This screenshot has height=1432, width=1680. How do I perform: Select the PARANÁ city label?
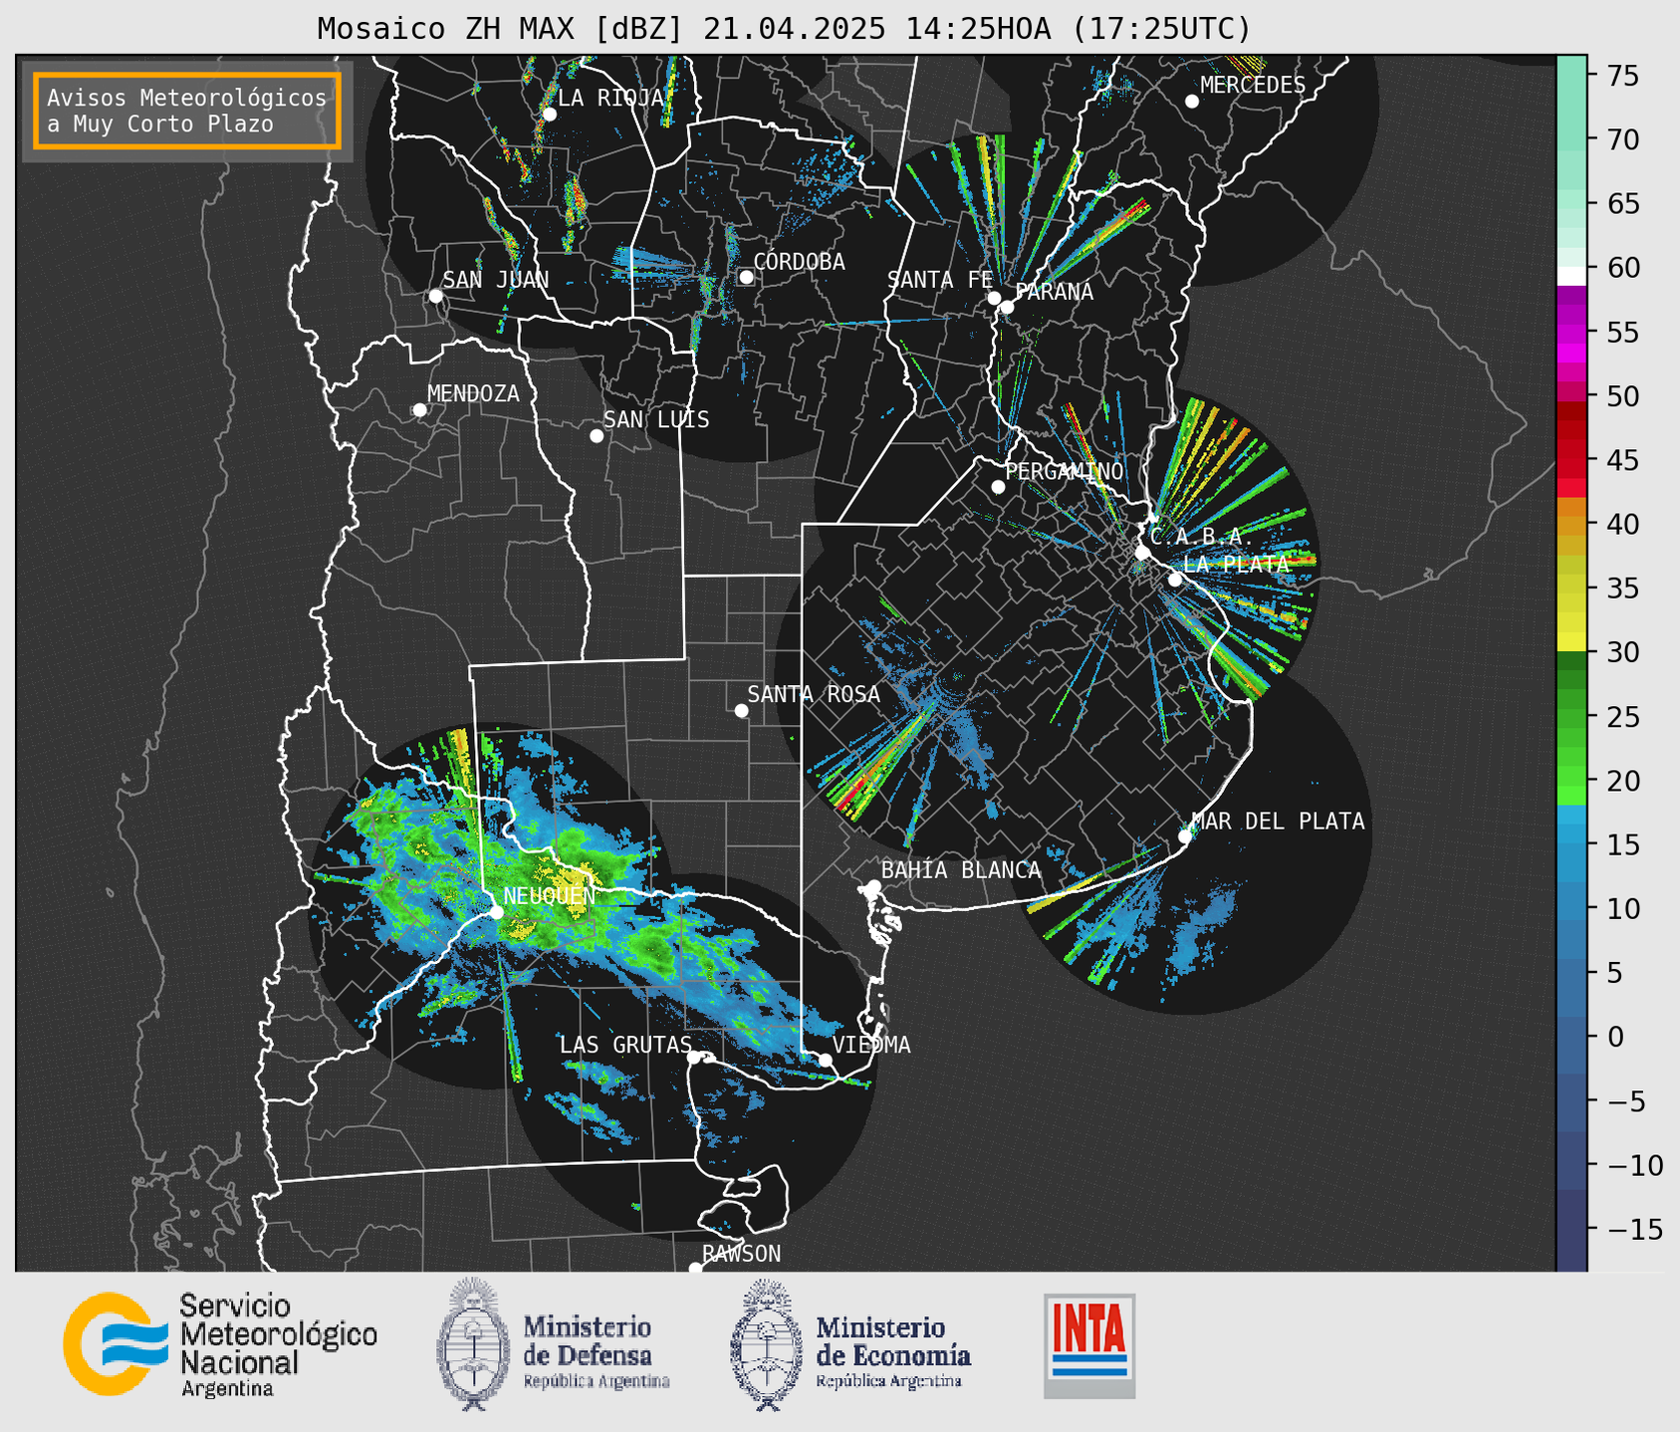(1054, 292)
